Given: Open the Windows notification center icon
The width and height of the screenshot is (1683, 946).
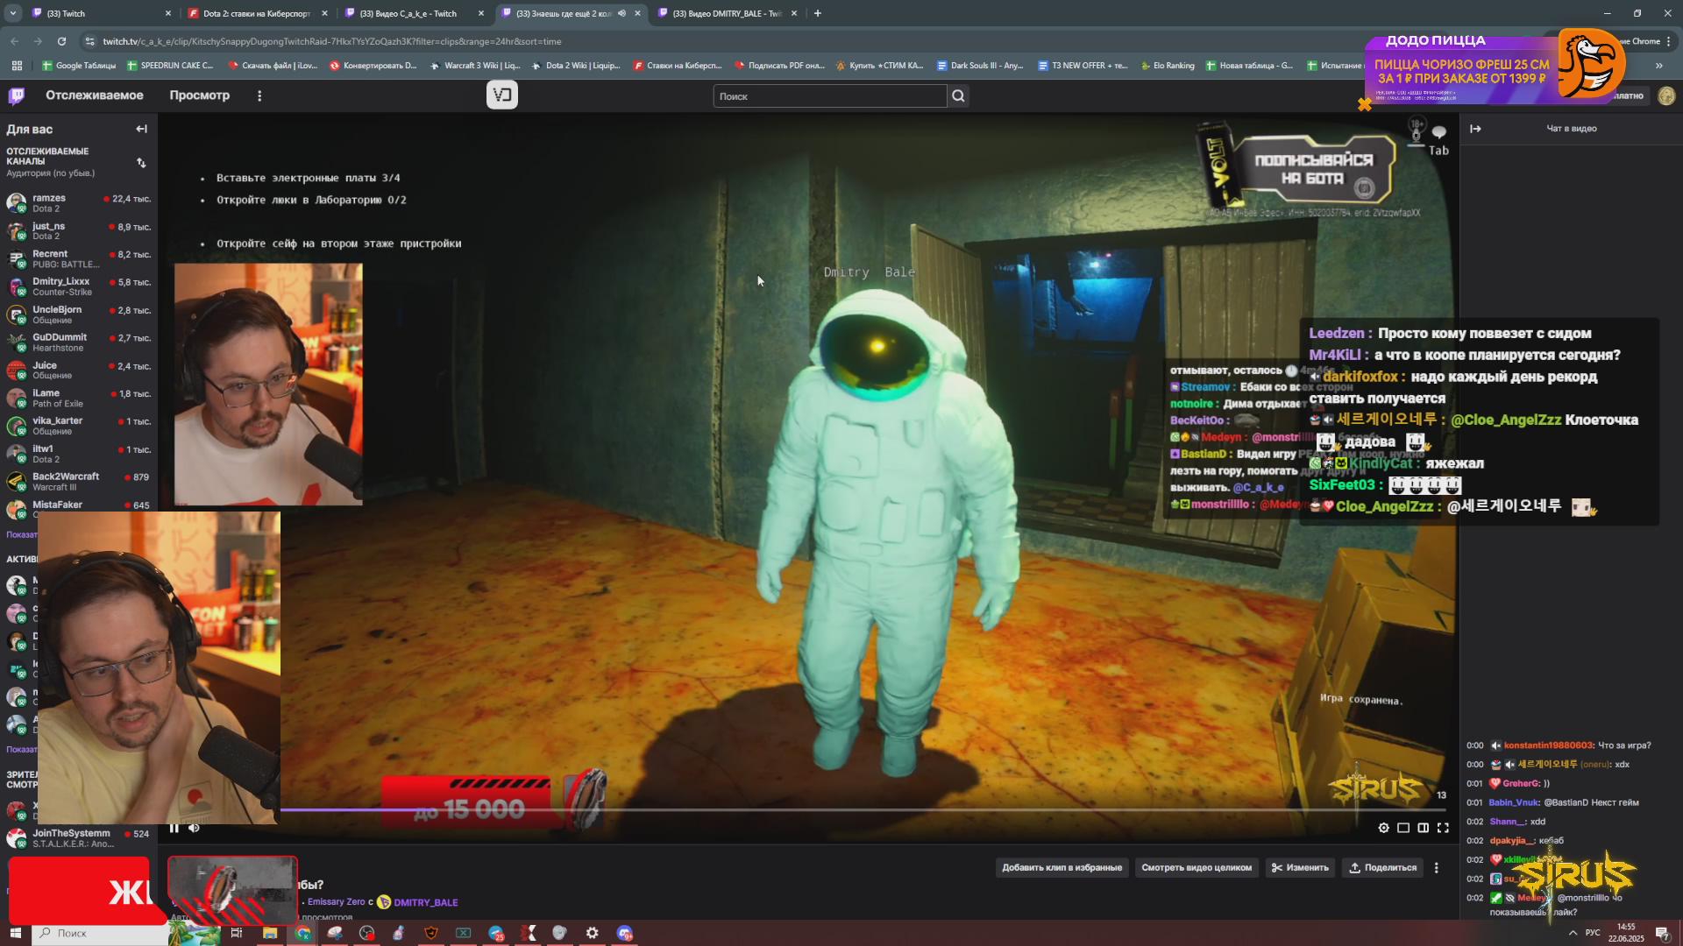Looking at the screenshot, I should (1662, 933).
